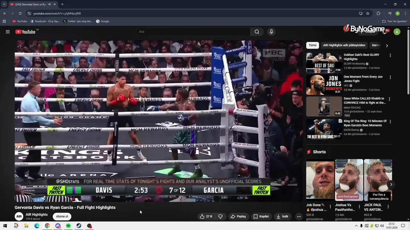The height and width of the screenshot is (230, 410).
Task: Select the Tümü filter chip
Action: 312,45
